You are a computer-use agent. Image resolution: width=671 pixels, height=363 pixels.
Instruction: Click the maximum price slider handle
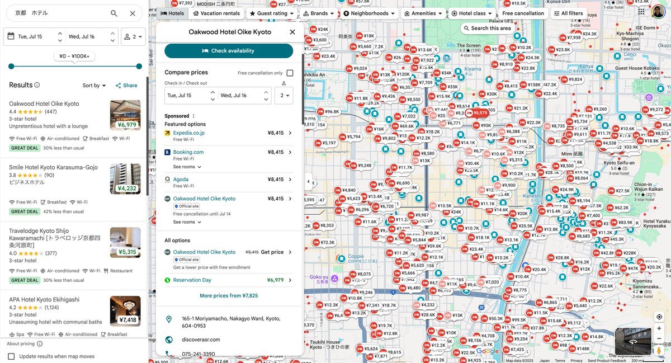139,67
